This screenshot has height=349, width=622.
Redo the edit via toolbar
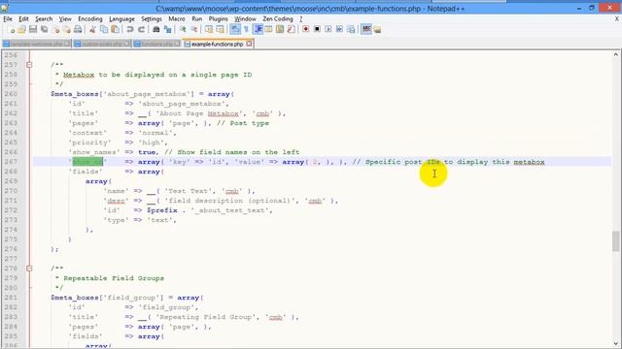tap(141, 30)
